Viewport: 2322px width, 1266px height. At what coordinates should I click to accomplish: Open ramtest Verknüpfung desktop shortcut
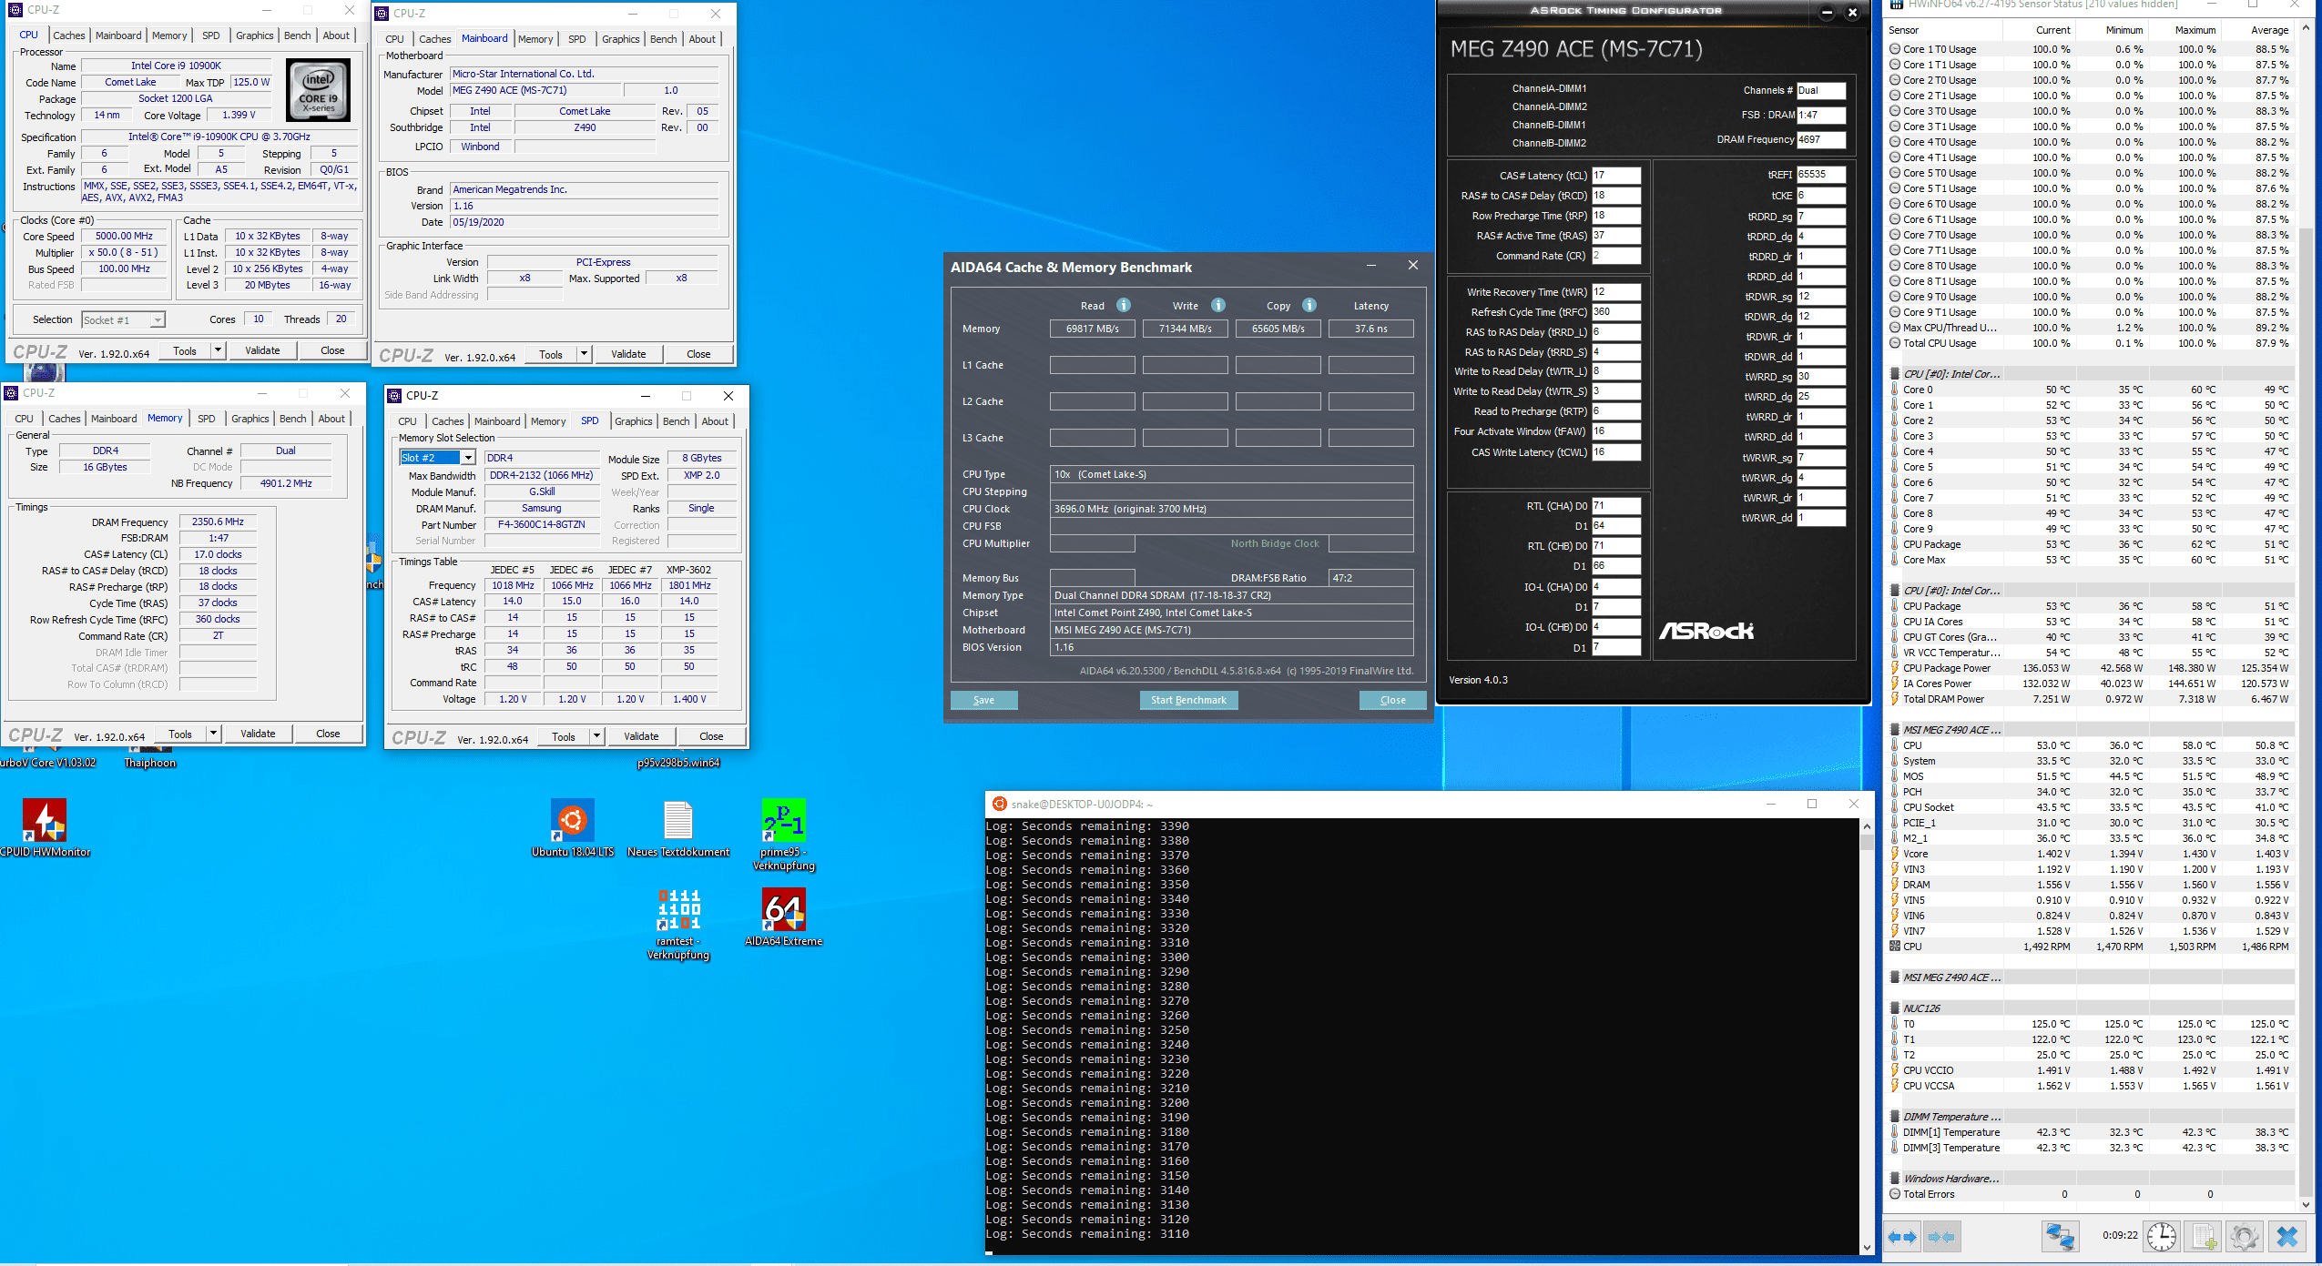click(678, 923)
